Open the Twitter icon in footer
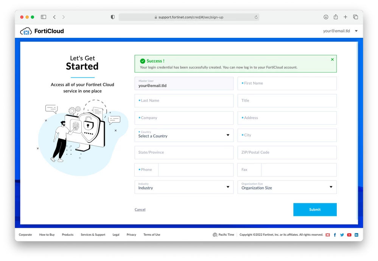Screen dimensions: 378x261 342,235
